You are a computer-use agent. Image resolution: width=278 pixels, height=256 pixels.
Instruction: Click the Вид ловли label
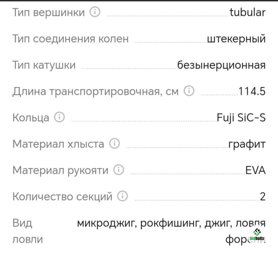tap(27, 231)
